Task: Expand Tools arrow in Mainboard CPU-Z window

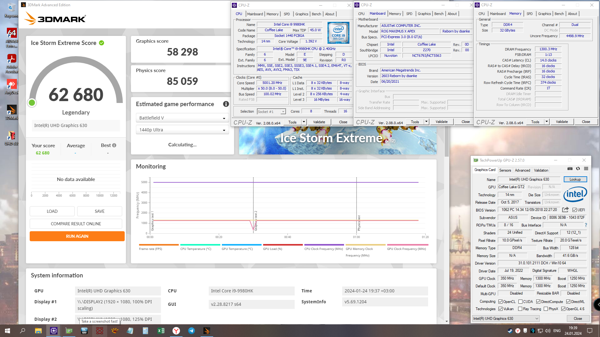Action: pos(426,122)
